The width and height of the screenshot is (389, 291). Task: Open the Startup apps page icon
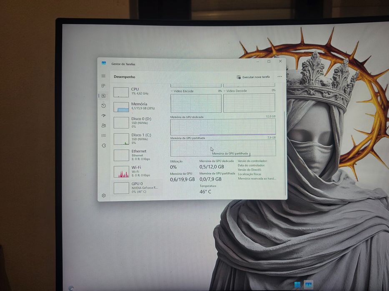pos(103,116)
